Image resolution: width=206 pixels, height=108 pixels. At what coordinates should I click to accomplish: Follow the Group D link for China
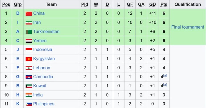(x=18, y=13)
